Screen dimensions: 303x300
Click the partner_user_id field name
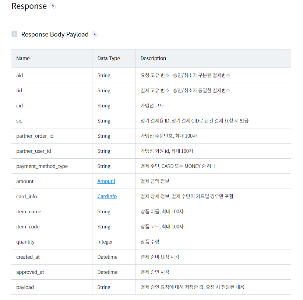[x=34, y=151]
